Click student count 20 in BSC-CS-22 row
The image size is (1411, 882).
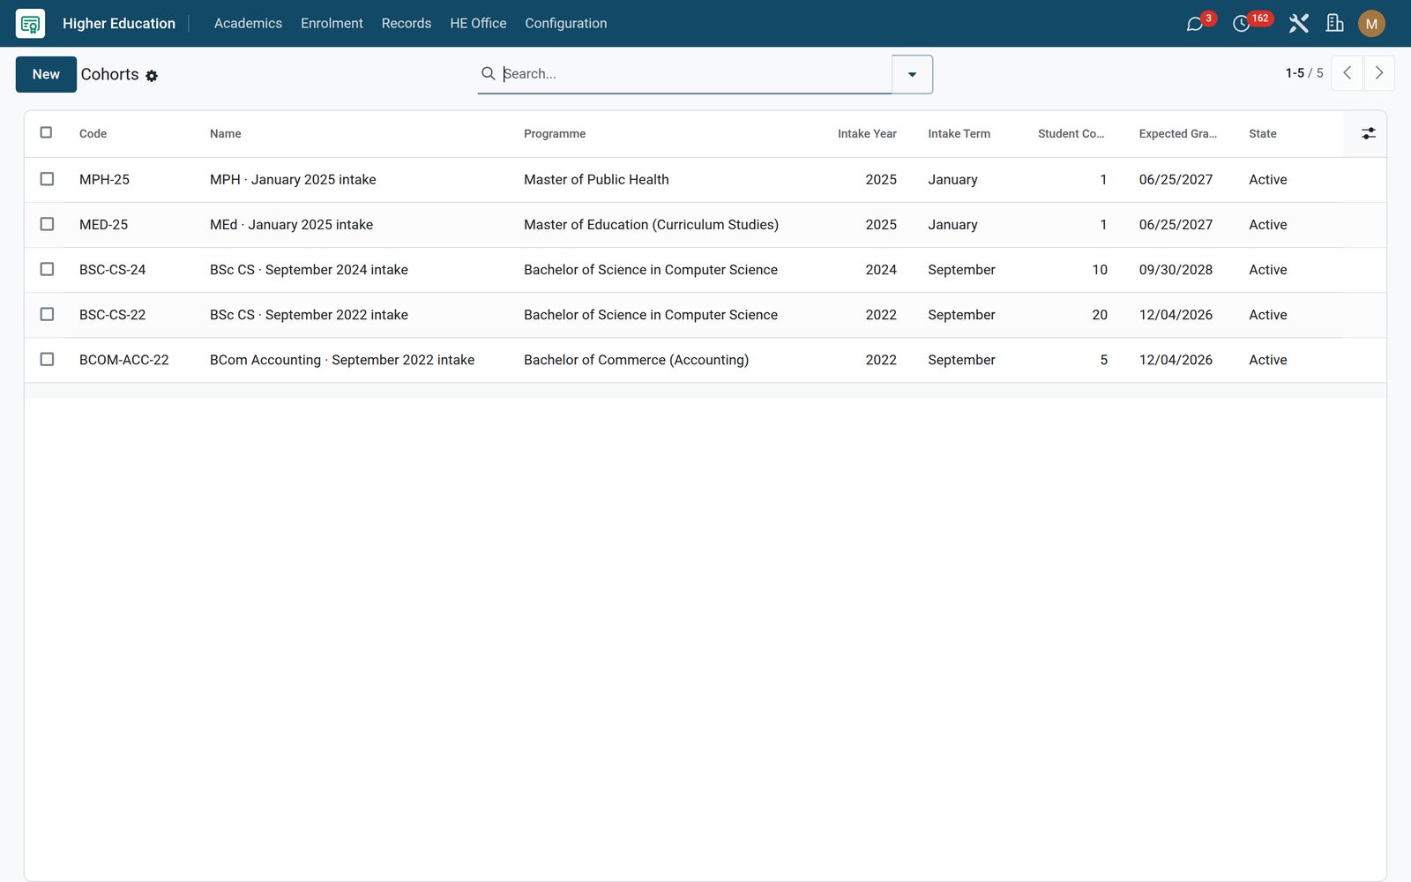[1100, 315]
